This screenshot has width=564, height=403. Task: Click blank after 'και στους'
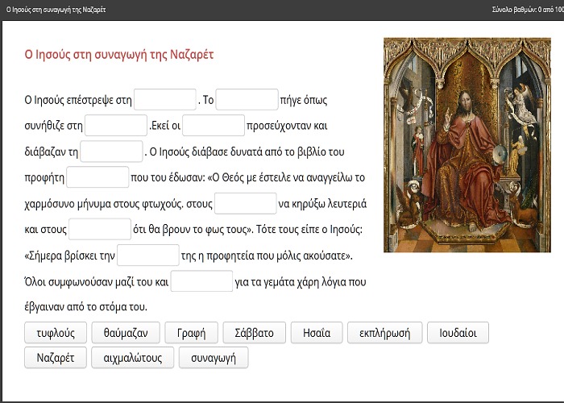coord(100,229)
